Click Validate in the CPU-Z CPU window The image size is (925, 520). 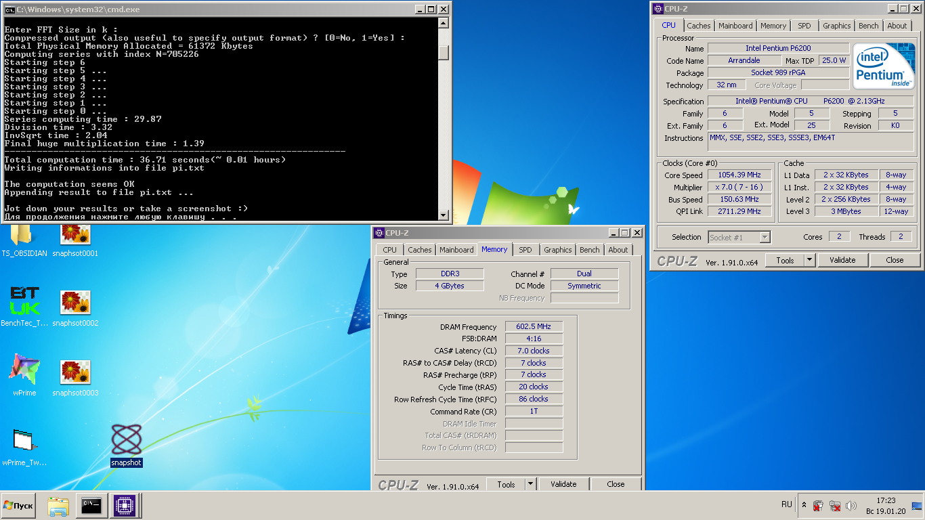842,260
